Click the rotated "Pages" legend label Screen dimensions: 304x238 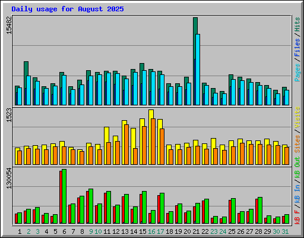tap(297, 73)
